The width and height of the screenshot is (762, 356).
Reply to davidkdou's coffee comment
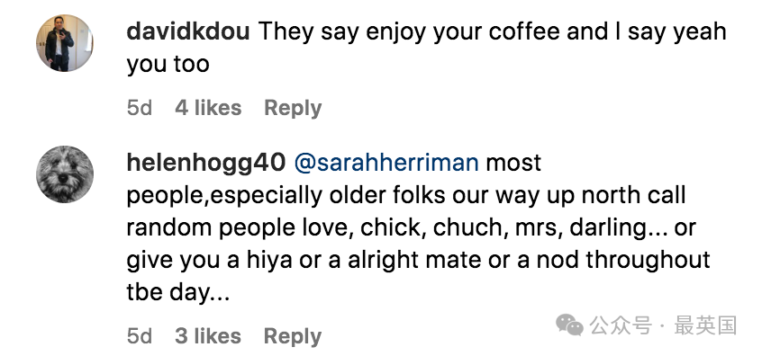point(293,108)
